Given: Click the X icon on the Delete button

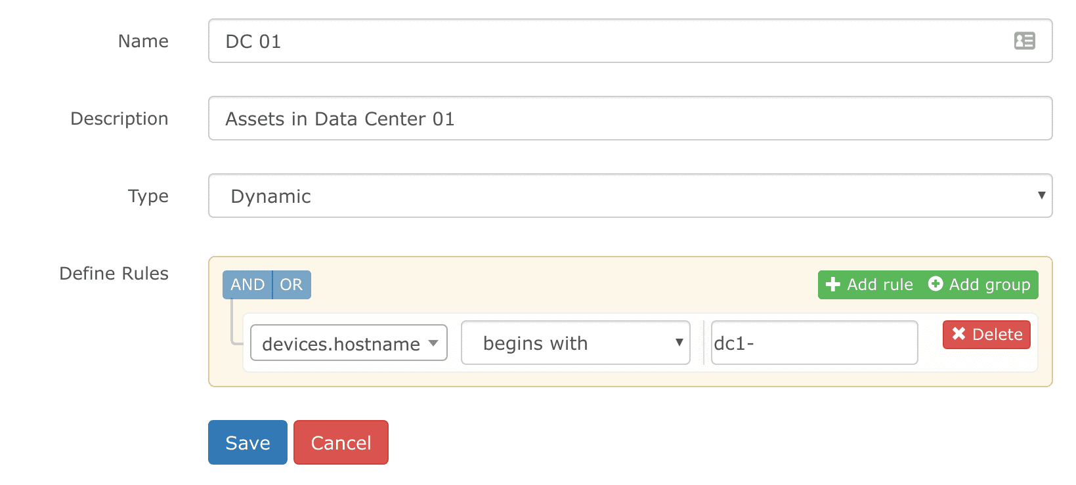Looking at the screenshot, I should coord(958,333).
